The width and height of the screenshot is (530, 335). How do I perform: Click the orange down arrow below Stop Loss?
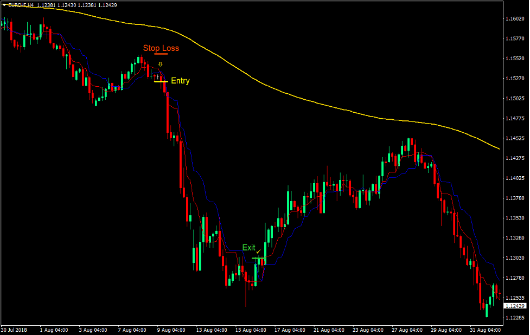(x=160, y=64)
